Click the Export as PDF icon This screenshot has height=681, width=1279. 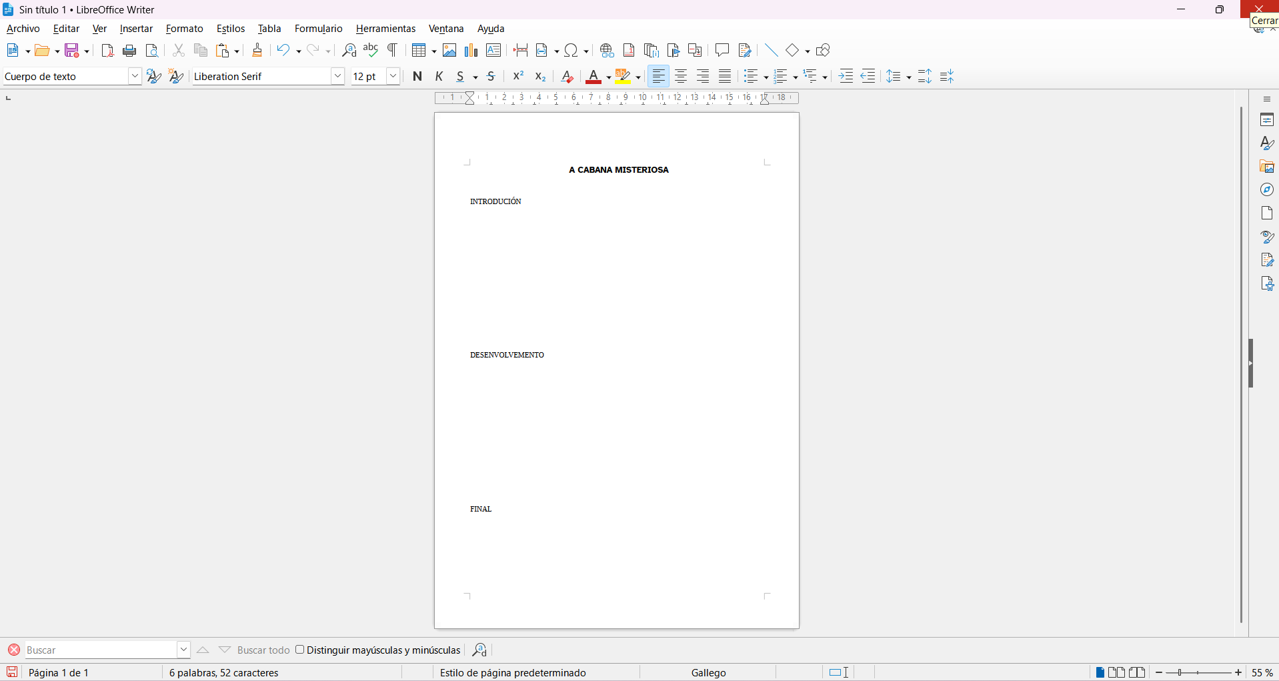(107, 51)
